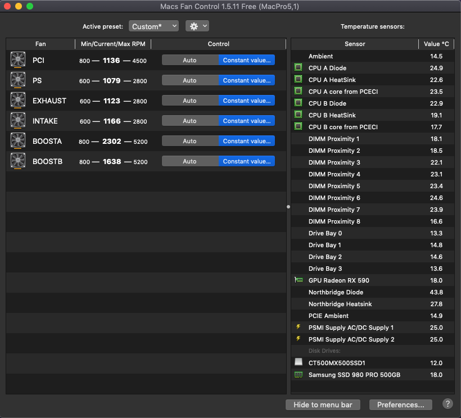Click the CT500MX500SSD1 drive icon
The height and width of the screenshot is (418, 461).
coord(299,363)
